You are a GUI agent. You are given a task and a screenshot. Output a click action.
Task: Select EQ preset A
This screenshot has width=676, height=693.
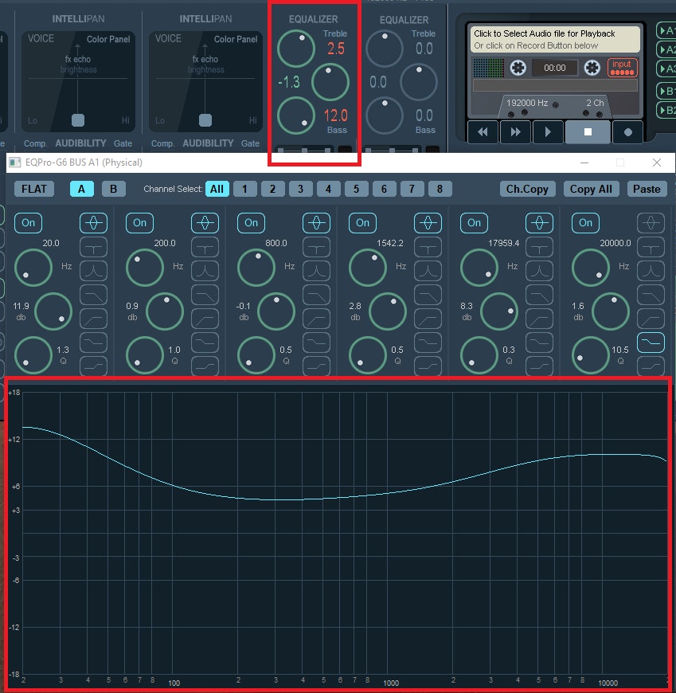pyautogui.click(x=81, y=189)
